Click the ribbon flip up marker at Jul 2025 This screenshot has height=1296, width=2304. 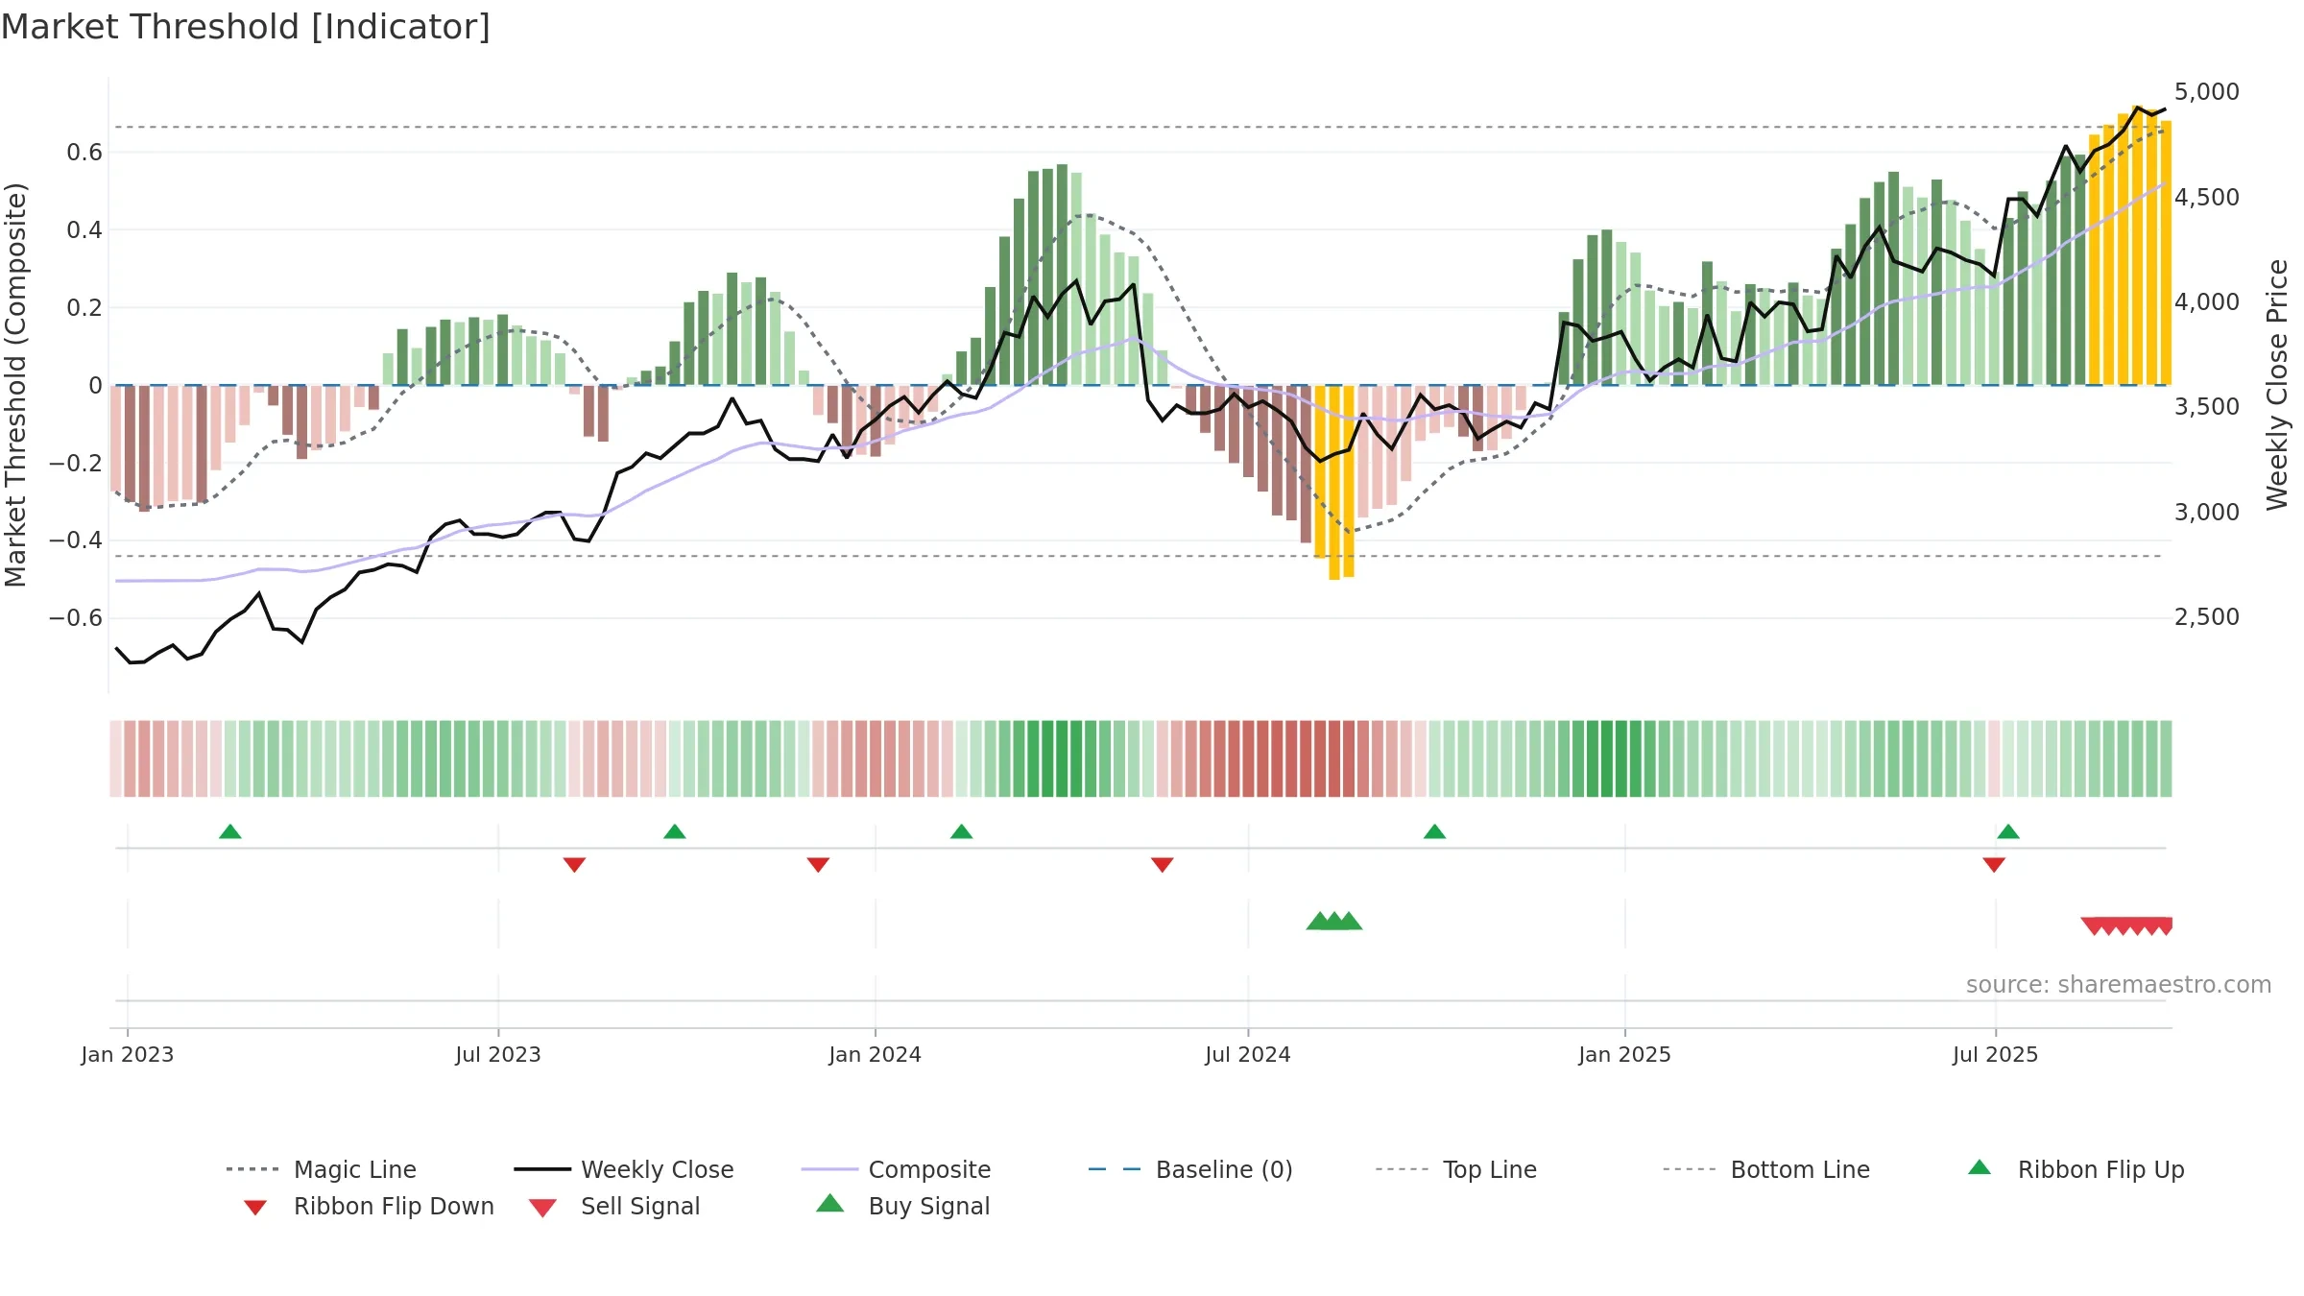point(2008,831)
